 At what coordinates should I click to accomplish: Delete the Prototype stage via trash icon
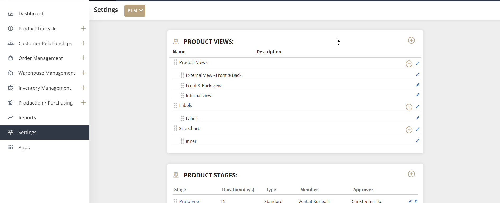416,201
